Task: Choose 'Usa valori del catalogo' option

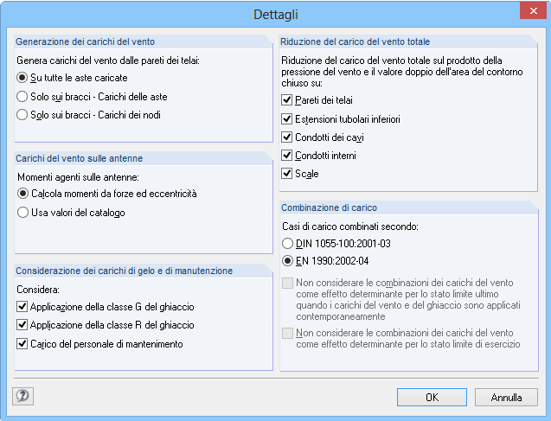Action: pyautogui.click(x=22, y=212)
